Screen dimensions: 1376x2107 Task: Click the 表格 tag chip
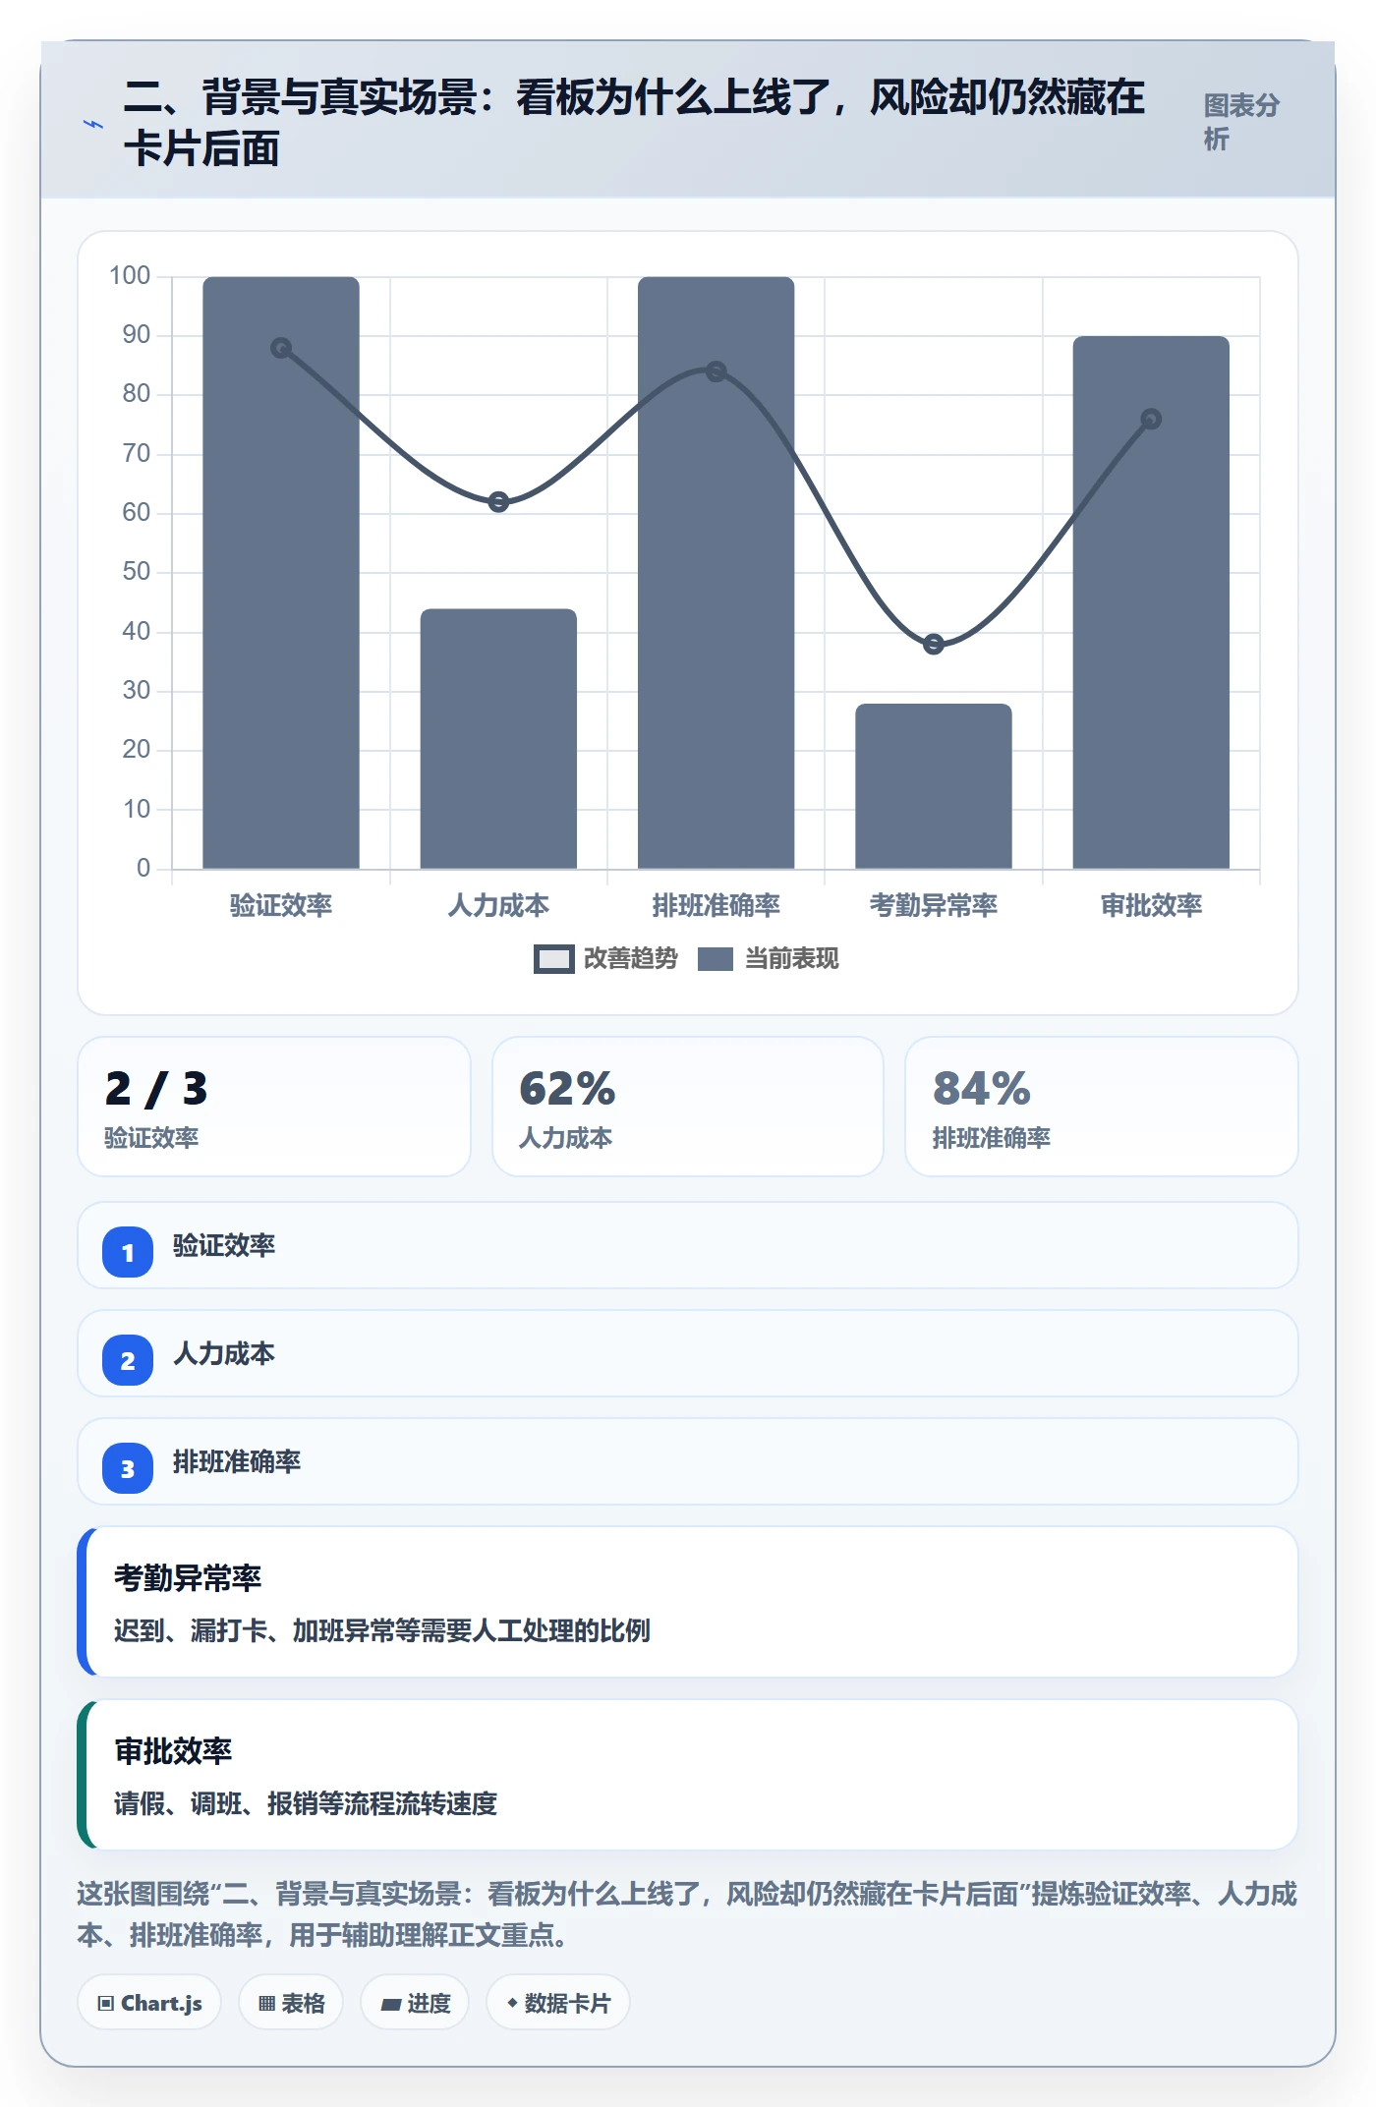coord(291,2003)
